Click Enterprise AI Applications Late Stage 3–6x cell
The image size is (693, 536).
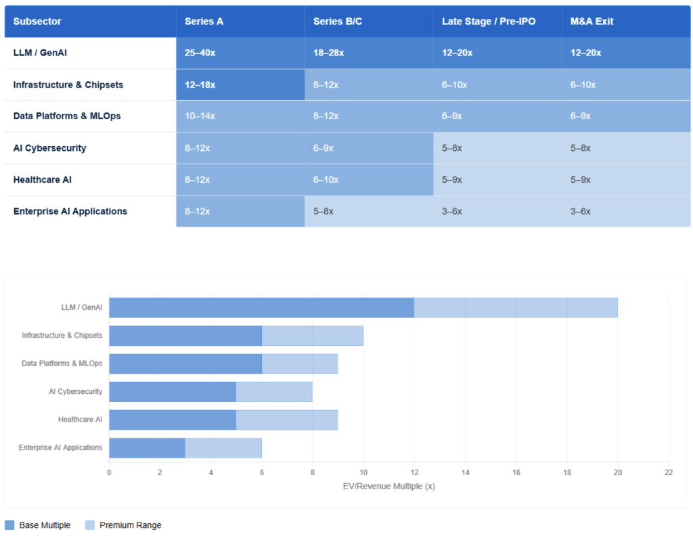point(497,211)
